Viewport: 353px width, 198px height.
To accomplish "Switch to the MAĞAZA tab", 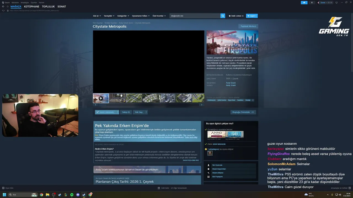I will coord(16,7).
